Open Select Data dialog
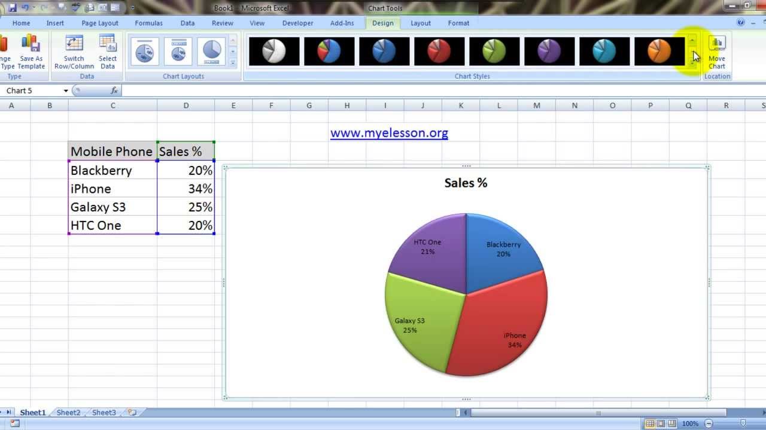 pos(108,53)
